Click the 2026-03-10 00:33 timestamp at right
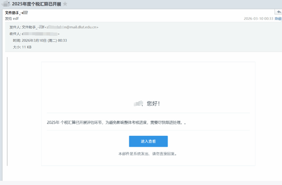This screenshot has width=282, height=185. [x=258, y=19]
